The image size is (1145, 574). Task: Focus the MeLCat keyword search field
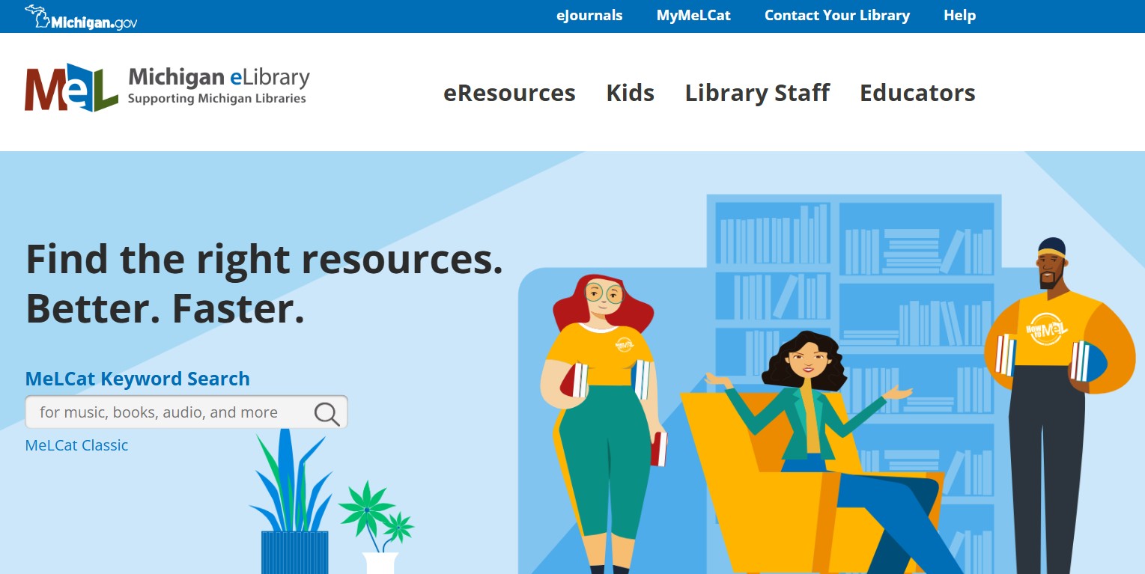tap(186, 412)
